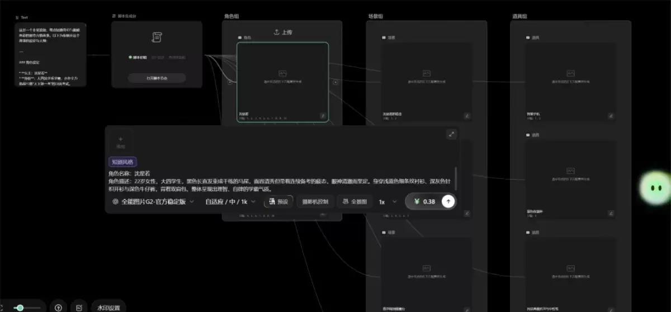Click the 添加 add reference image tile
The width and height of the screenshot is (671, 312).
120,142
